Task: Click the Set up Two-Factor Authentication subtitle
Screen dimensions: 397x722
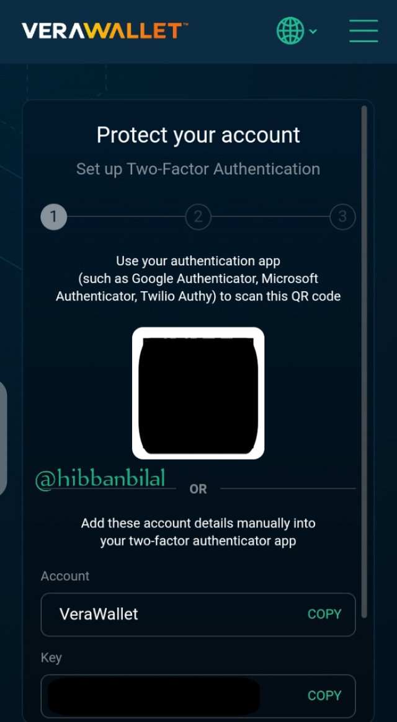Action: tap(198, 169)
